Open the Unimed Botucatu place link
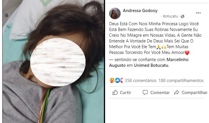 (x=151, y=65)
